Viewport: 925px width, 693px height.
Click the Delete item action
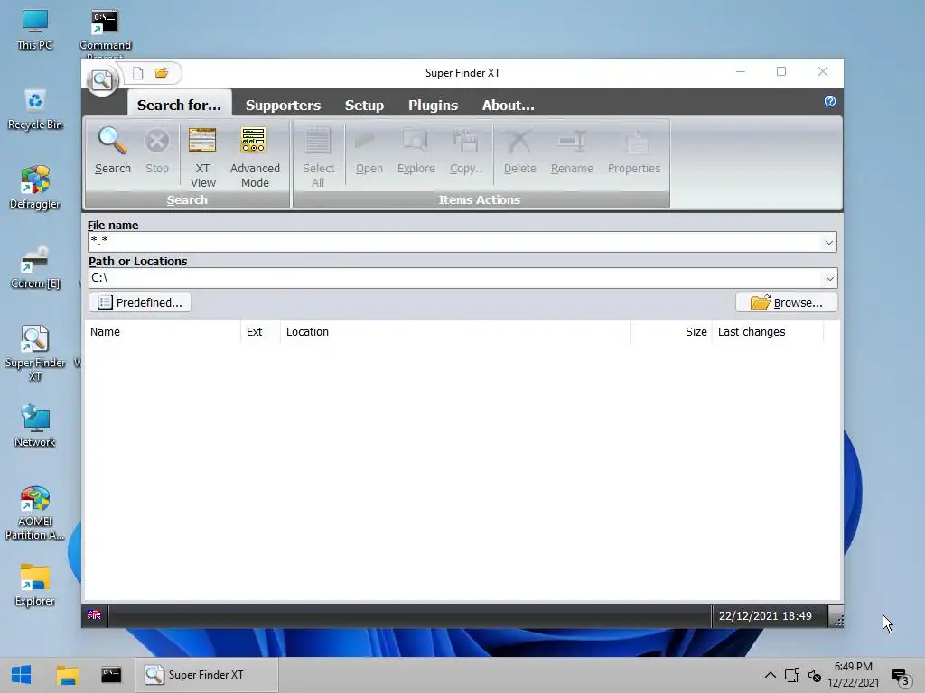click(519, 151)
